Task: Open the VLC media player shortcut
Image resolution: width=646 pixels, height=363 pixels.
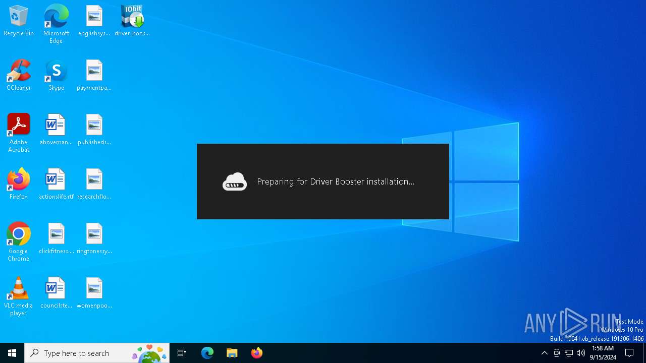Action: click(19, 296)
